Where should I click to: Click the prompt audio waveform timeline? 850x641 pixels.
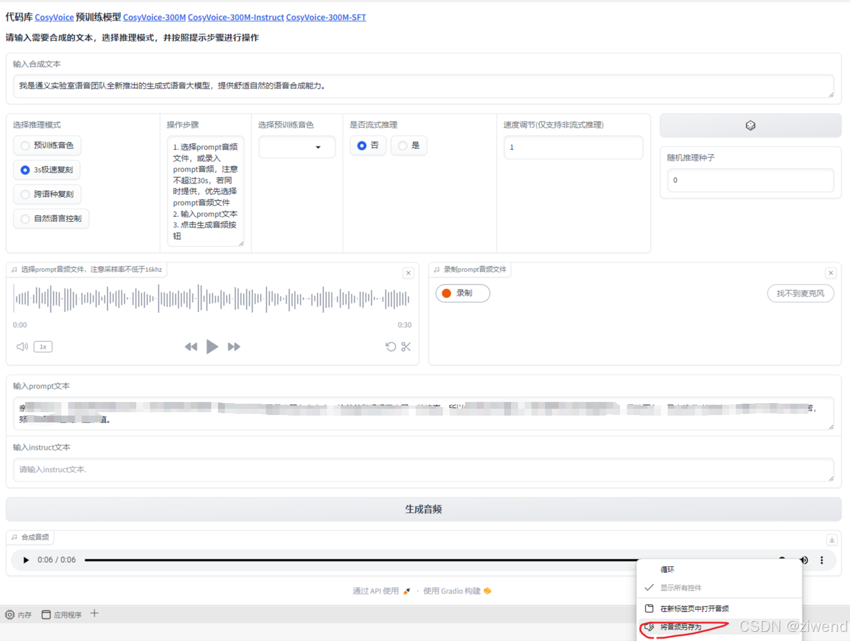[212, 299]
